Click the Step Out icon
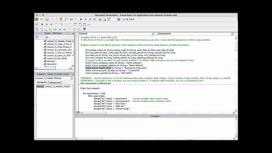Image resolution: width=272 pixels, height=153 pixels. (70, 24)
